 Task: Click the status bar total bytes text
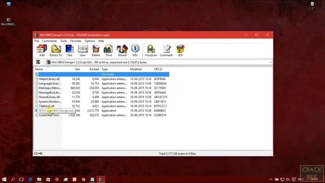177,154
